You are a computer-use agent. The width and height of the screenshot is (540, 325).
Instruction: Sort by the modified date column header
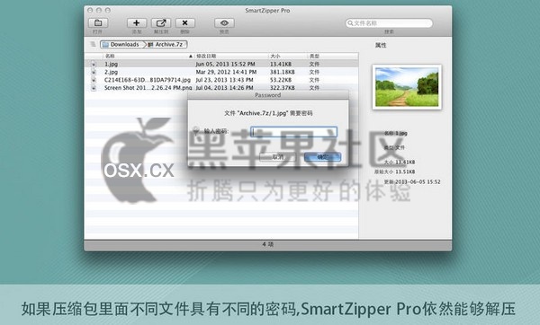(231, 56)
